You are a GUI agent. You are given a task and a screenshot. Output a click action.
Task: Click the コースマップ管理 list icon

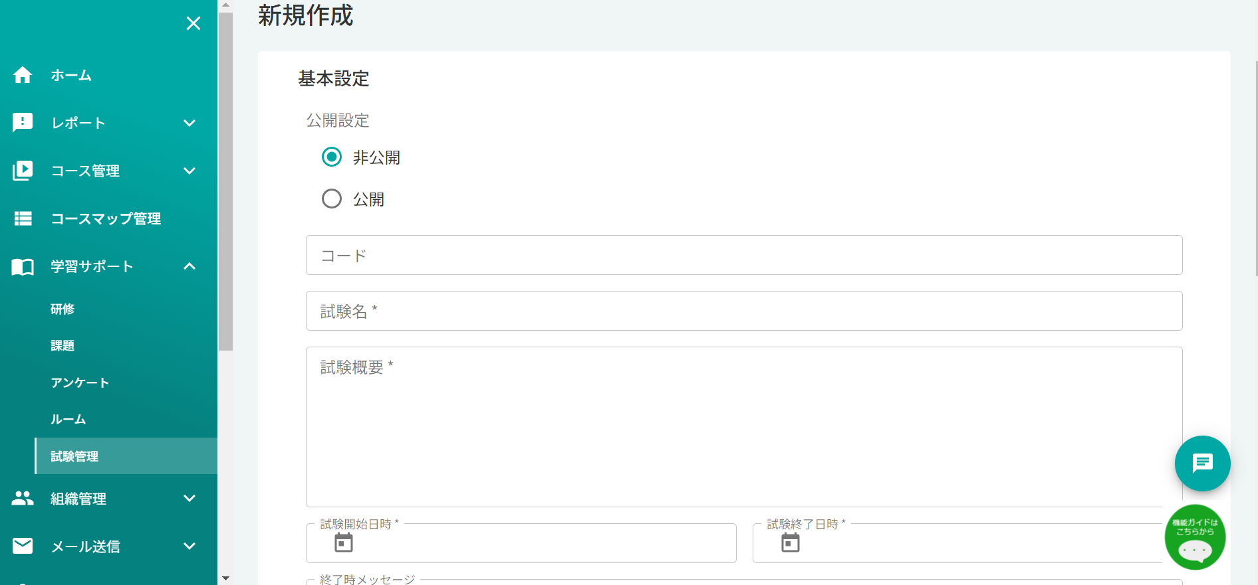[x=23, y=218]
